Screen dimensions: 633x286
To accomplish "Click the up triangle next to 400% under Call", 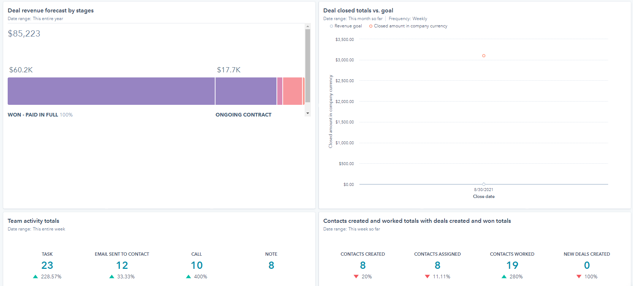I will 188,277.
